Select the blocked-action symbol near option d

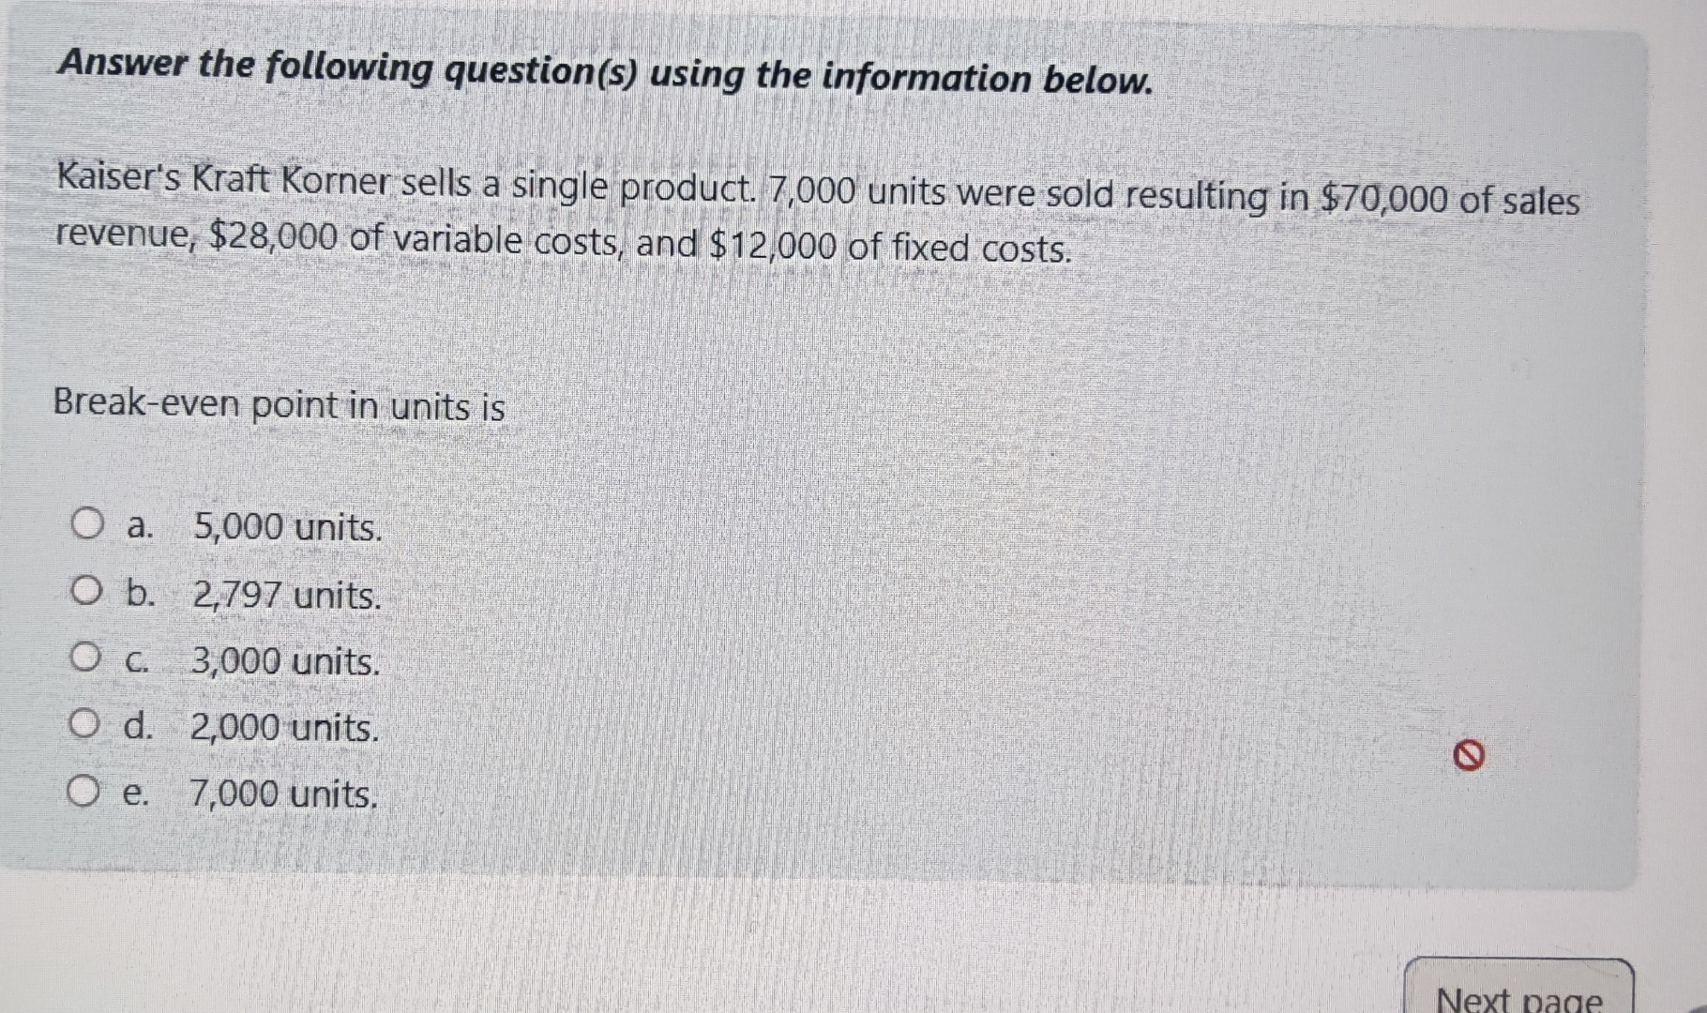pos(1472,753)
